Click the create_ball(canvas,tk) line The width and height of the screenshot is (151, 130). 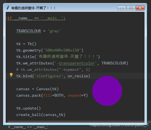pos(41,115)
